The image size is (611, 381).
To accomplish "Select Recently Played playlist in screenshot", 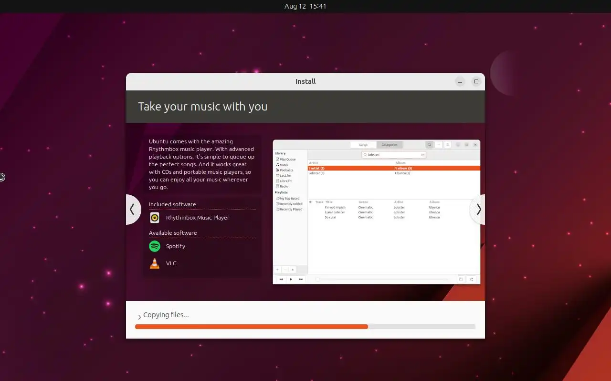I will 289,209.
